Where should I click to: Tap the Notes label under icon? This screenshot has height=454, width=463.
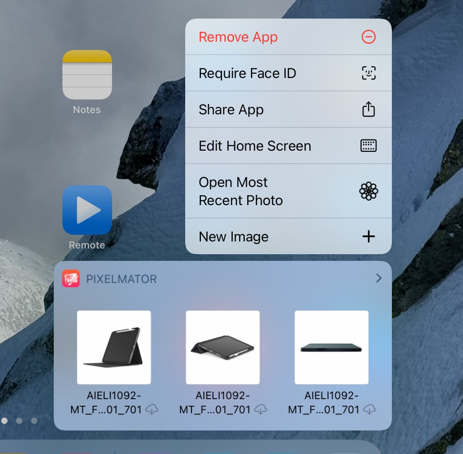(87, 110)
